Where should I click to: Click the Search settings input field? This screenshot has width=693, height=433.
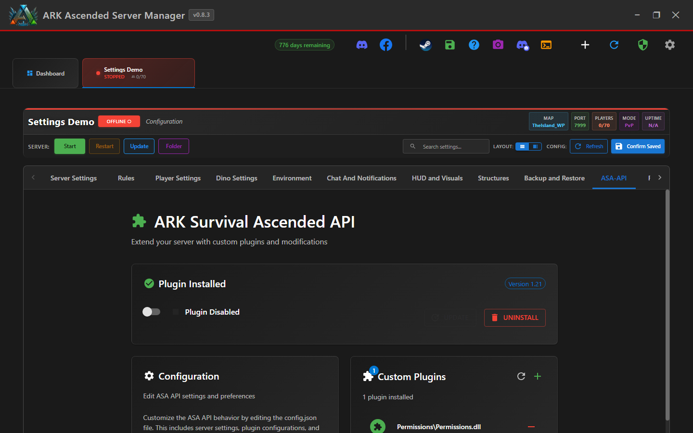(x=446, y=146)
